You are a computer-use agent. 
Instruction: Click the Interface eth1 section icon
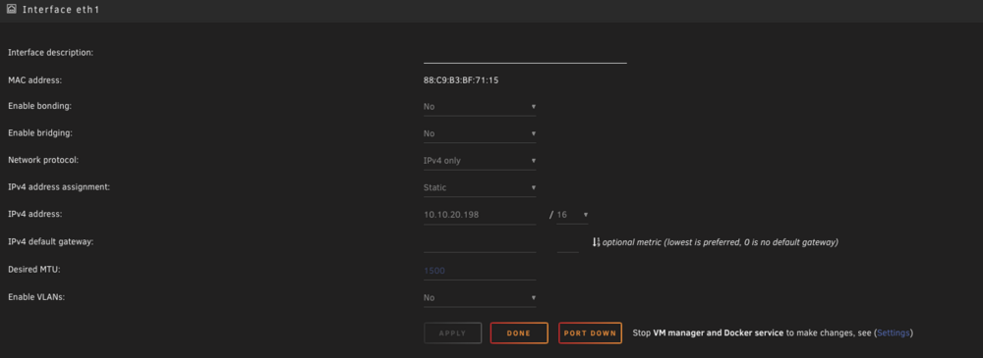point(11,10)
